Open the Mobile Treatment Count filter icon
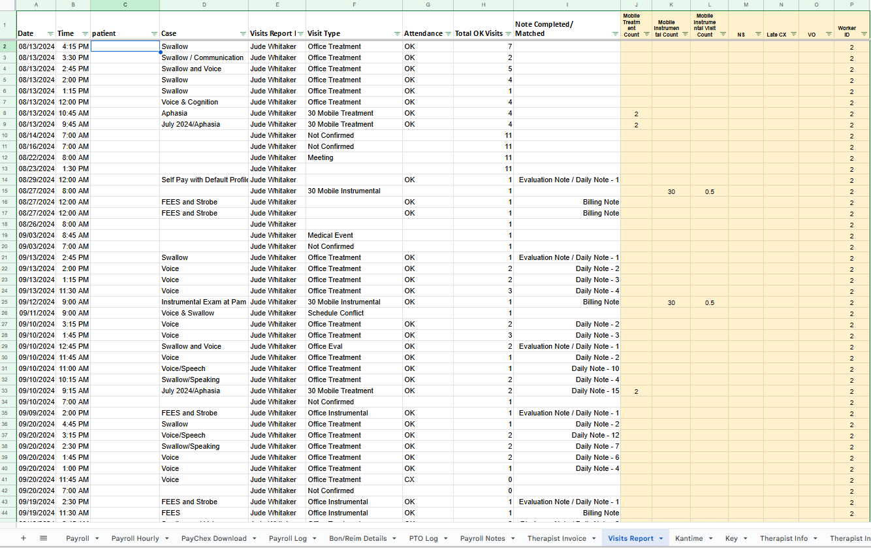The width and height of the screenshot is (871, 548). pyautogui.click(x=646, y=35)
